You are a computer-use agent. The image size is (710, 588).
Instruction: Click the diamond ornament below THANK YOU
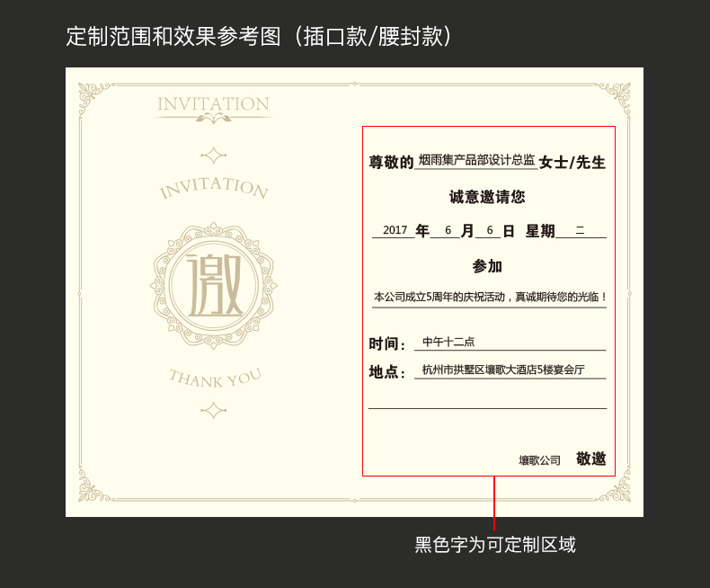click(213, 410)
